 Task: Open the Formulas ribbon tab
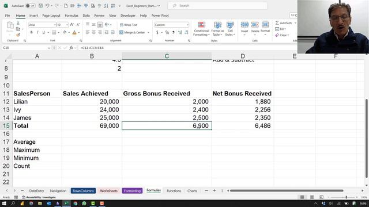point(71,16)
